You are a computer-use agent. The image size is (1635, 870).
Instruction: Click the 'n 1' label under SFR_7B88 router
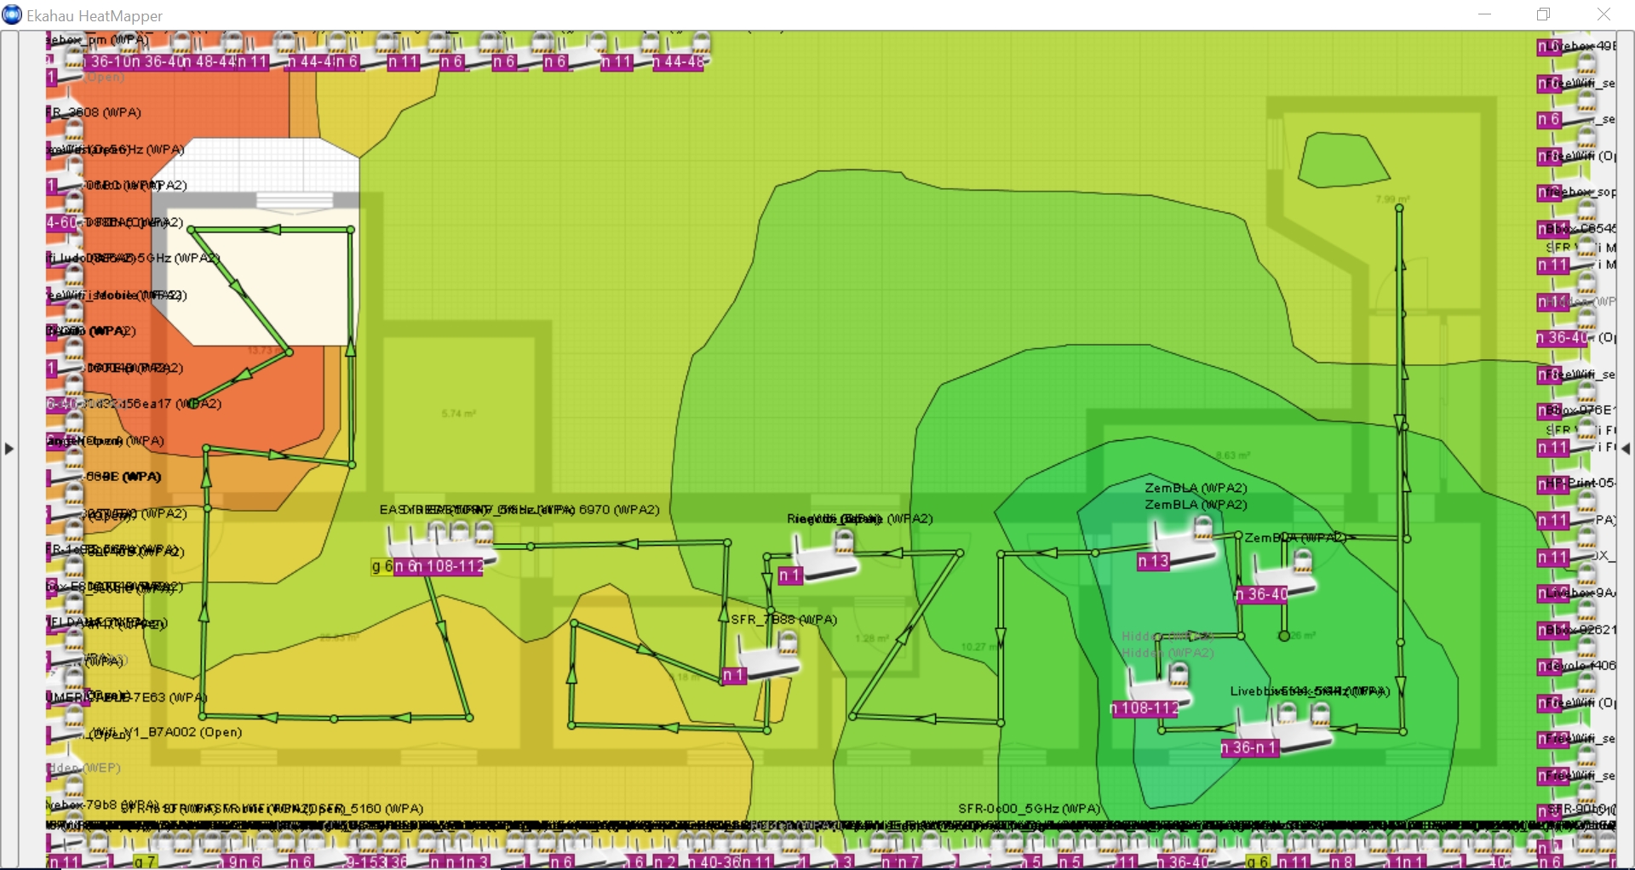pyautogui.click(x=734, y=676)
